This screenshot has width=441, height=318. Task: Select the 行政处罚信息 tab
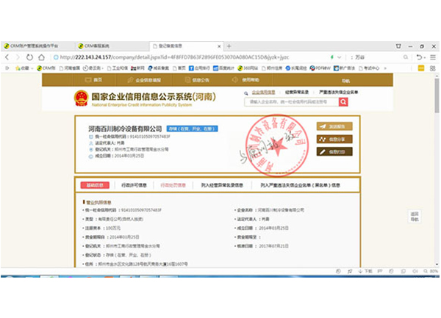click(173, 185)
